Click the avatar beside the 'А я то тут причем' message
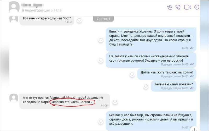The height and width of the screenshot is (131, 209). click(x=14, y=98)
